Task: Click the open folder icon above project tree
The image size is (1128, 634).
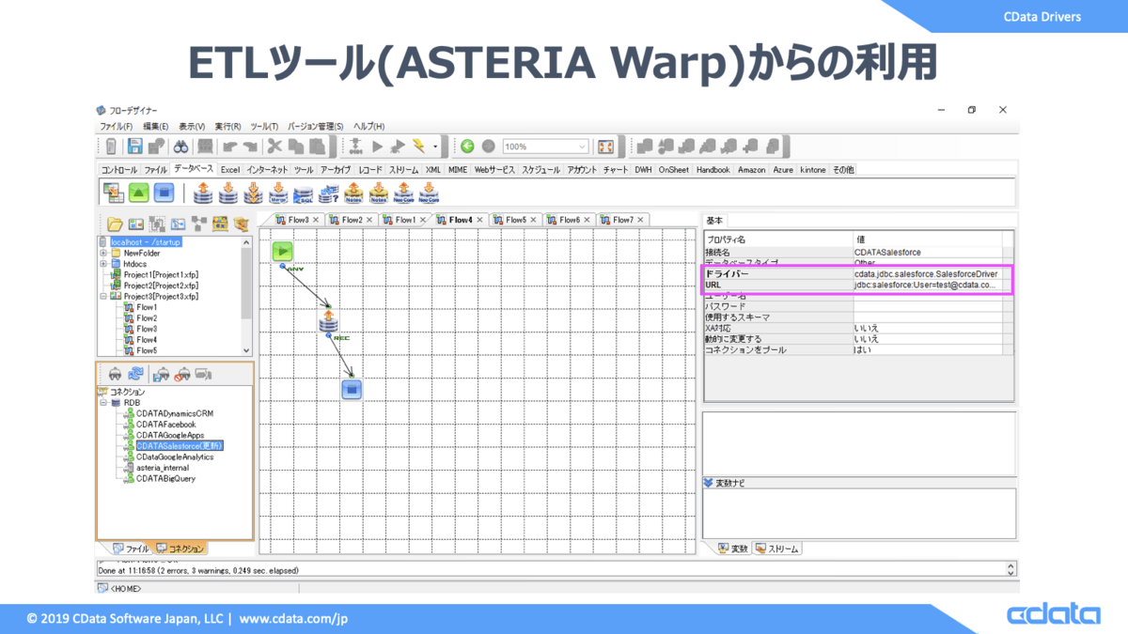Action: pos(115,224)
